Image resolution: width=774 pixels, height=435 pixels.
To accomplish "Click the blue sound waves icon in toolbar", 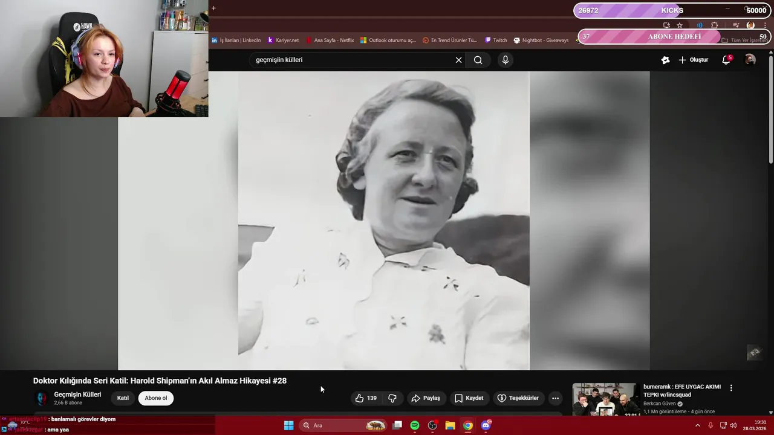I will (700, 25).
